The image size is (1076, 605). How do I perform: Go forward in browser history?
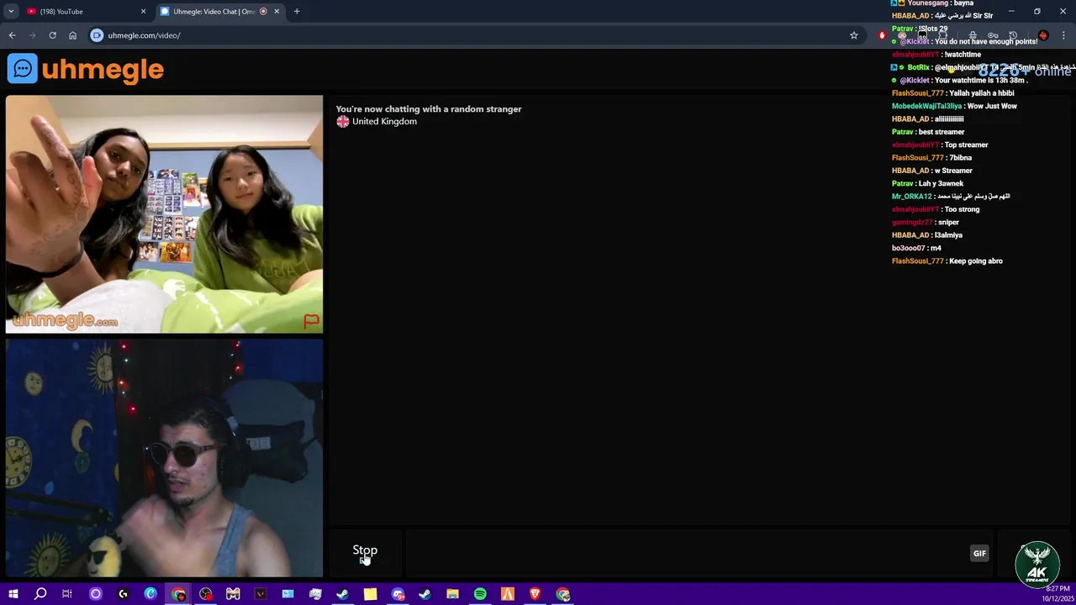tap(32, 35)
